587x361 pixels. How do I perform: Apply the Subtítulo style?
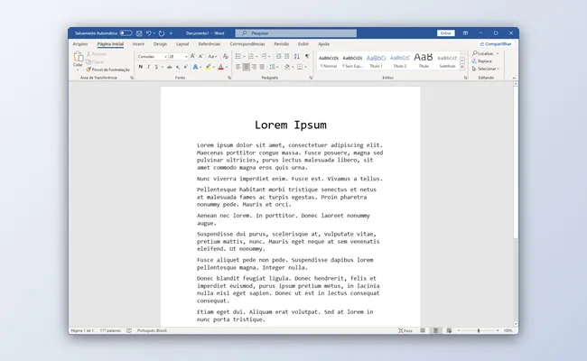tap(447, 61)
